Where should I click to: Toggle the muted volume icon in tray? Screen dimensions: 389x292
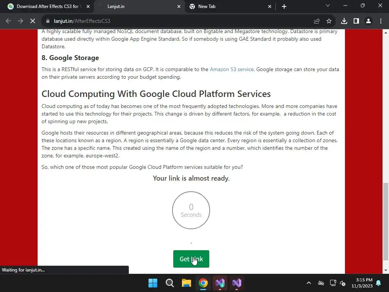343,283
